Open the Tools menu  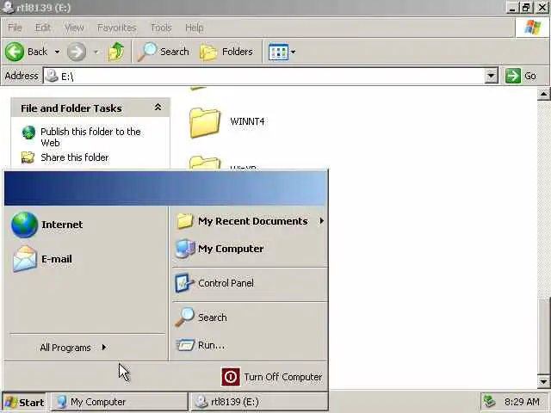click(x=161, y=28)
